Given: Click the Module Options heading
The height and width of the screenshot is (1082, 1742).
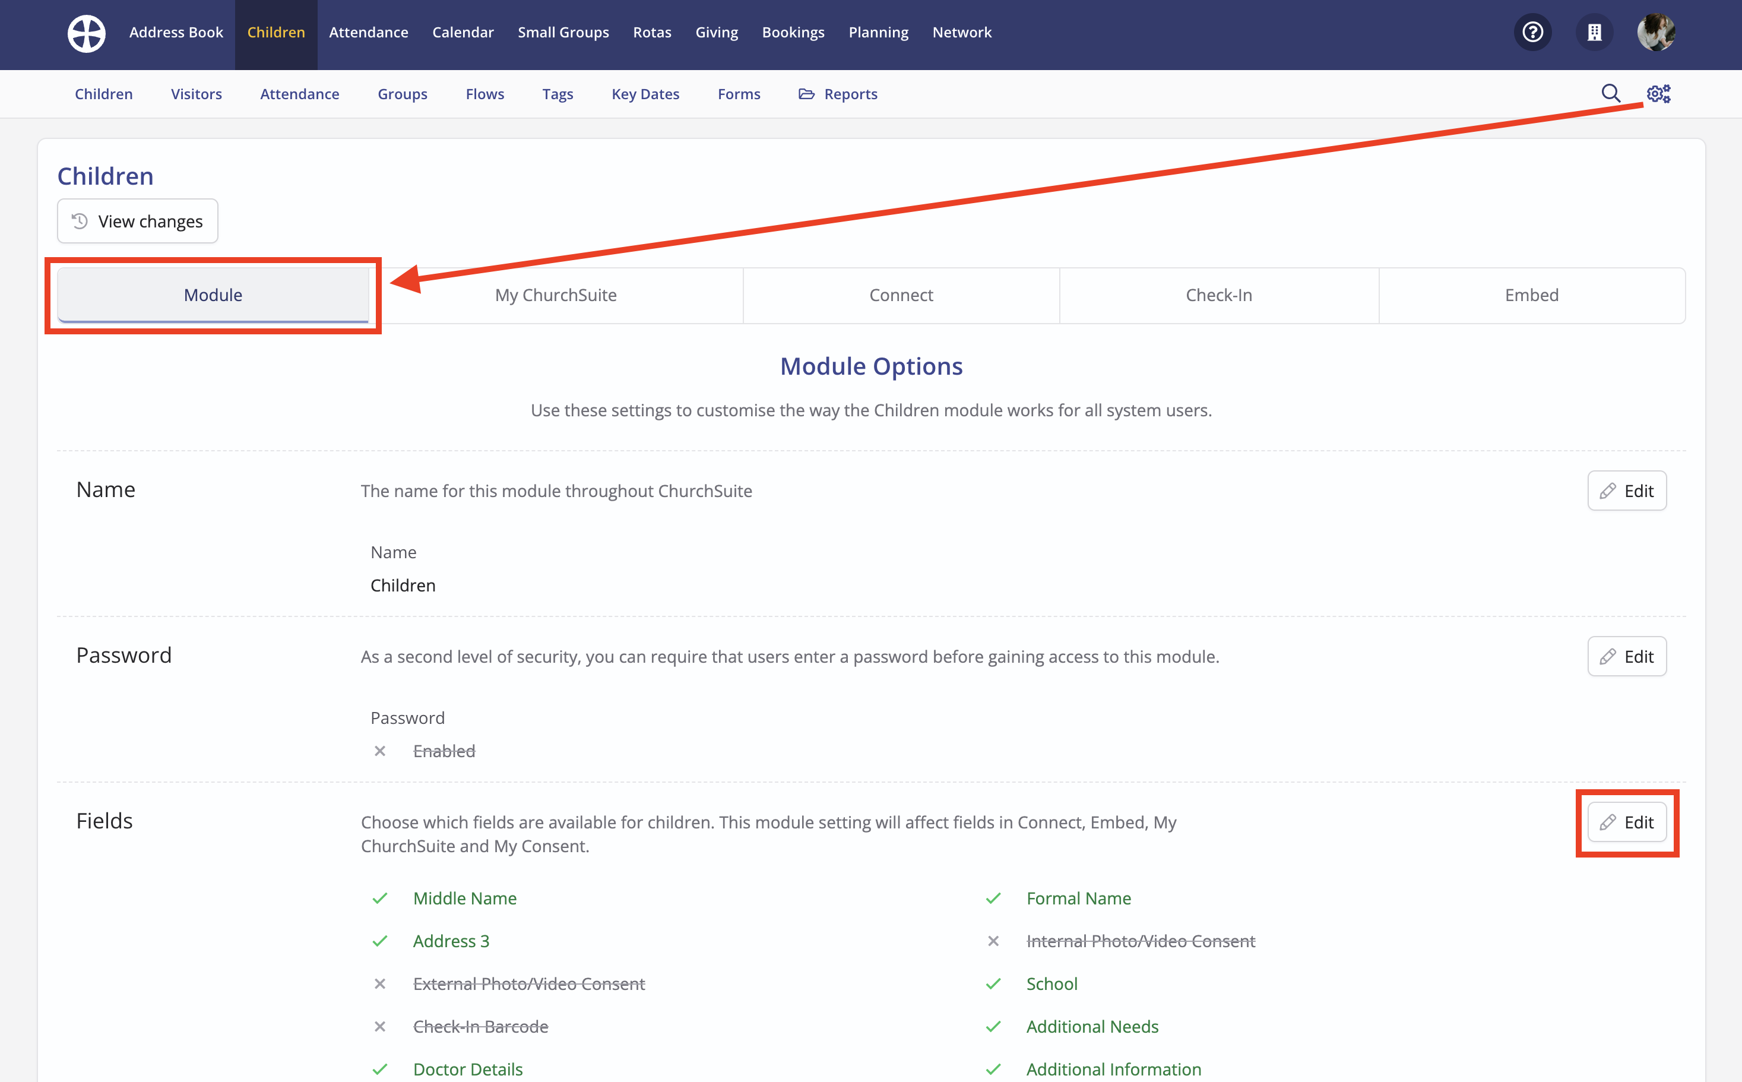Looking at the screenshot, I should click(870, 366).
